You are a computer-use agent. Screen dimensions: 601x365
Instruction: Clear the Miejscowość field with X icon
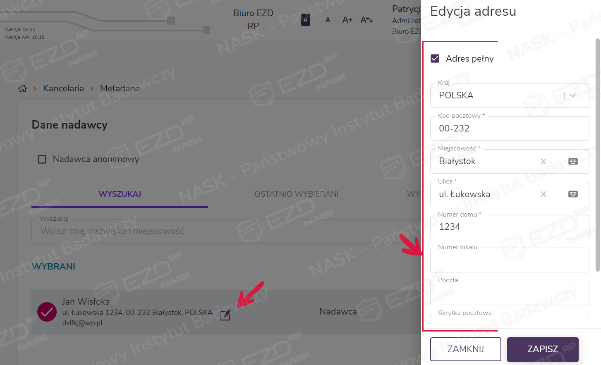(544, 161)
